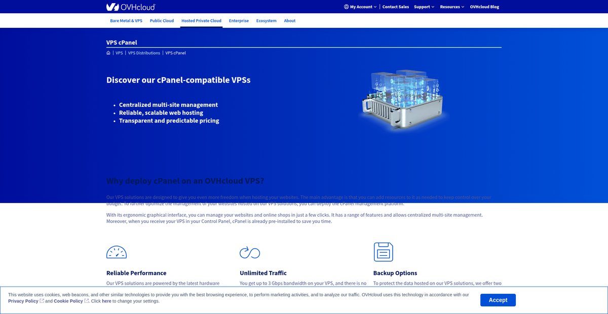Click the Backup Options floppy disk icon
The image size is (608, 314).
click(384, 252)
